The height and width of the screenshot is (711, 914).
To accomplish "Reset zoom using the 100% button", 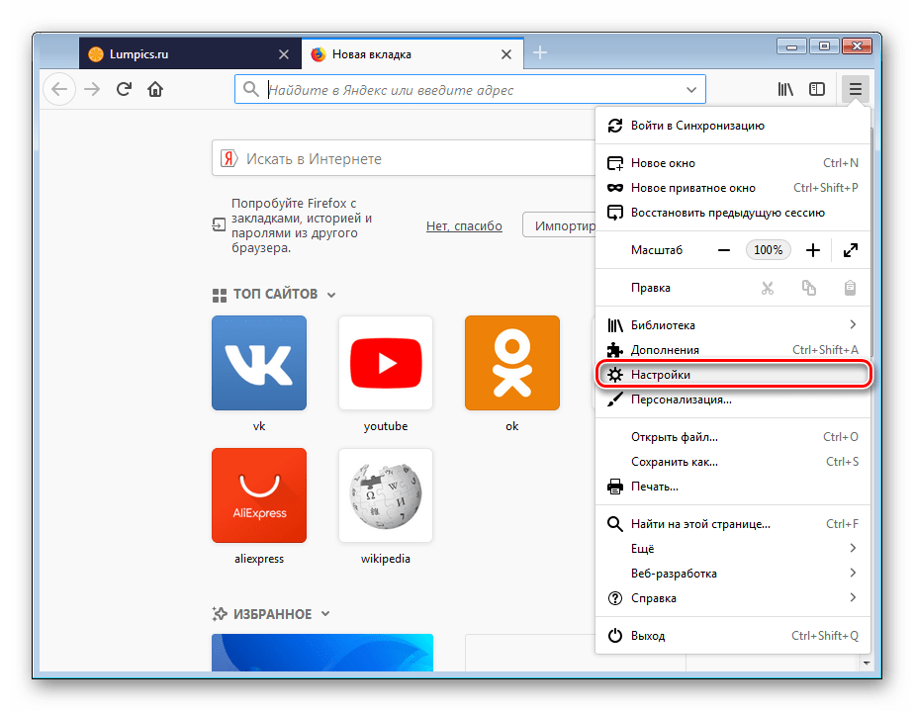I will pyautogui.click(x=768, y=250).
